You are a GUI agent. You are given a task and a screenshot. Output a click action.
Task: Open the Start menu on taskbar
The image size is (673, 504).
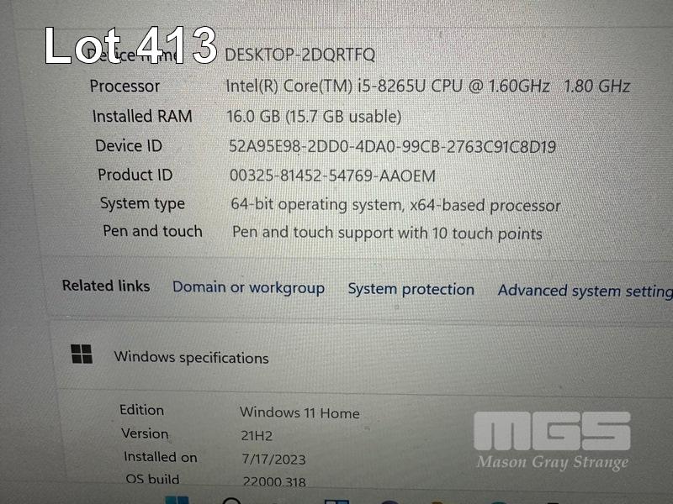(x=177, y=500)
